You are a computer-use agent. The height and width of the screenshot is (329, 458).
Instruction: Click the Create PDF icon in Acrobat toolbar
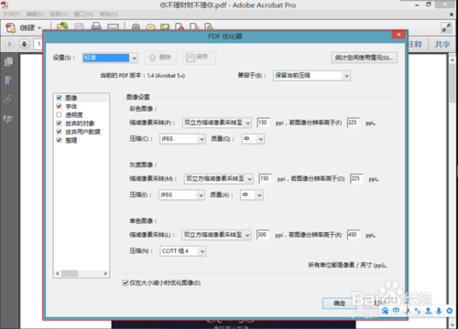10,28
